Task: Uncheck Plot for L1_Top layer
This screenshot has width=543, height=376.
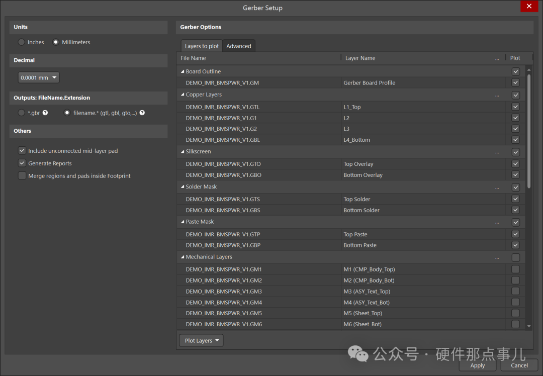Action: 516,107
